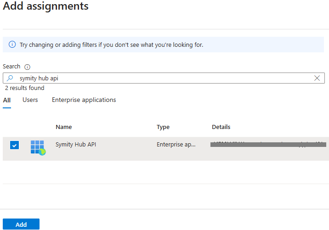Click the Name column header
The height and width of the screenshot is (230, 329).
pyautogui.click(x=64, y=127)
